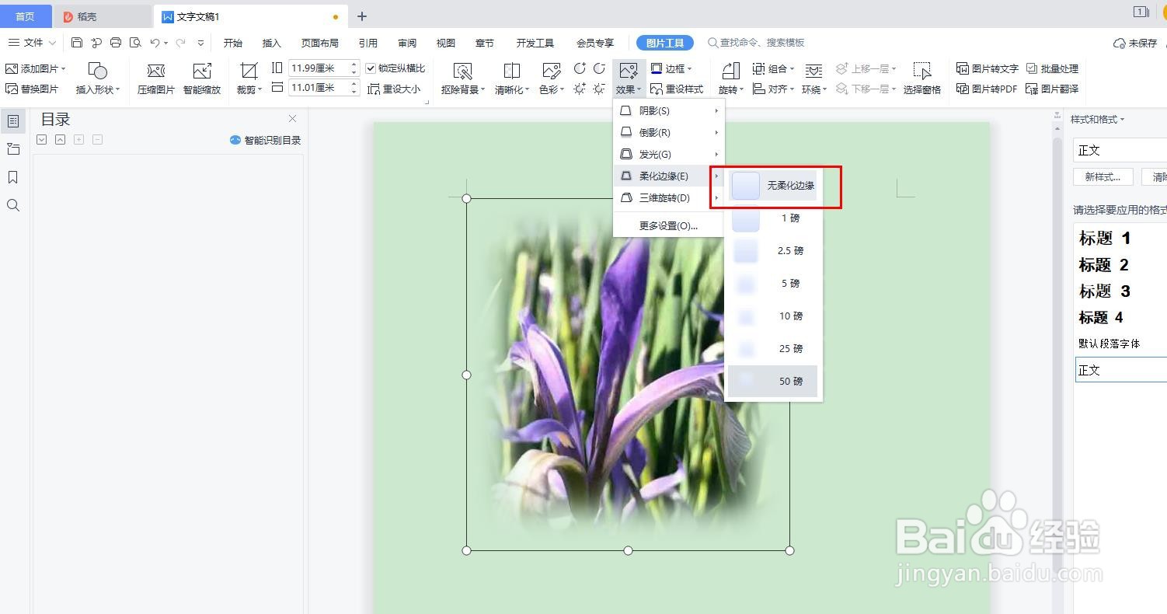Open 阴影(S) submenu

(669, 111)
